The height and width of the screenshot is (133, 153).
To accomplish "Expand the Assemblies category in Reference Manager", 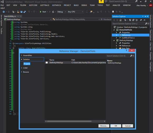I will coord(22,55).
